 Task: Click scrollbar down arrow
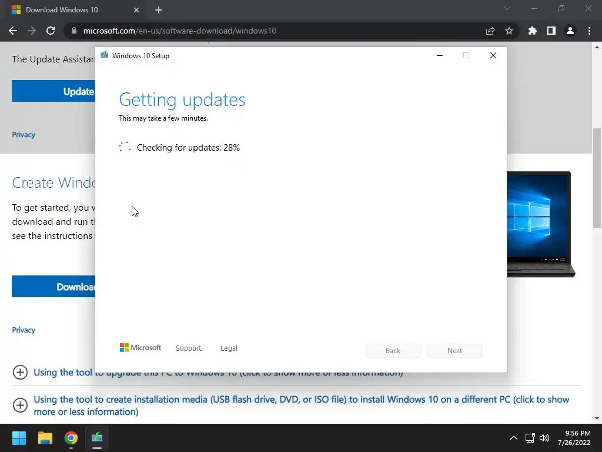click(x=597, y=418)
